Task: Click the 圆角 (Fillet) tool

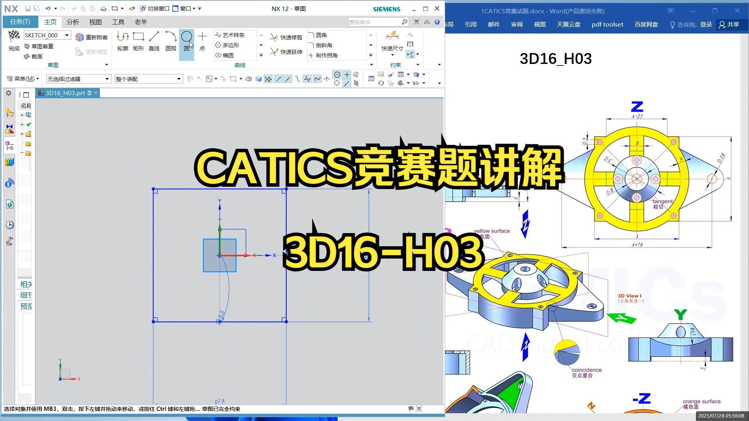Action: coord(318,35)
